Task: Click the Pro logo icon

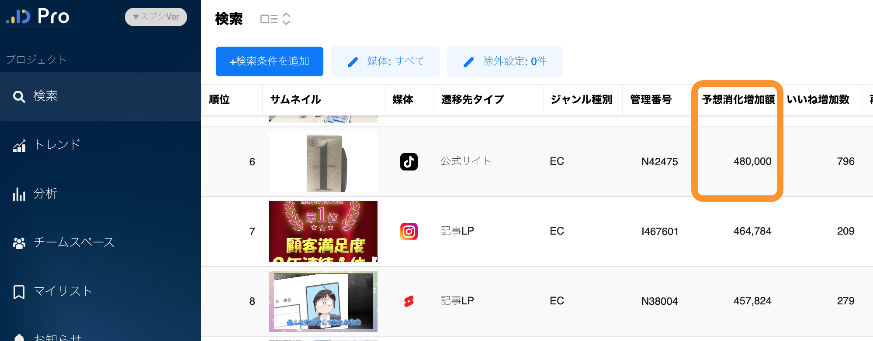Action: (18, 17)
